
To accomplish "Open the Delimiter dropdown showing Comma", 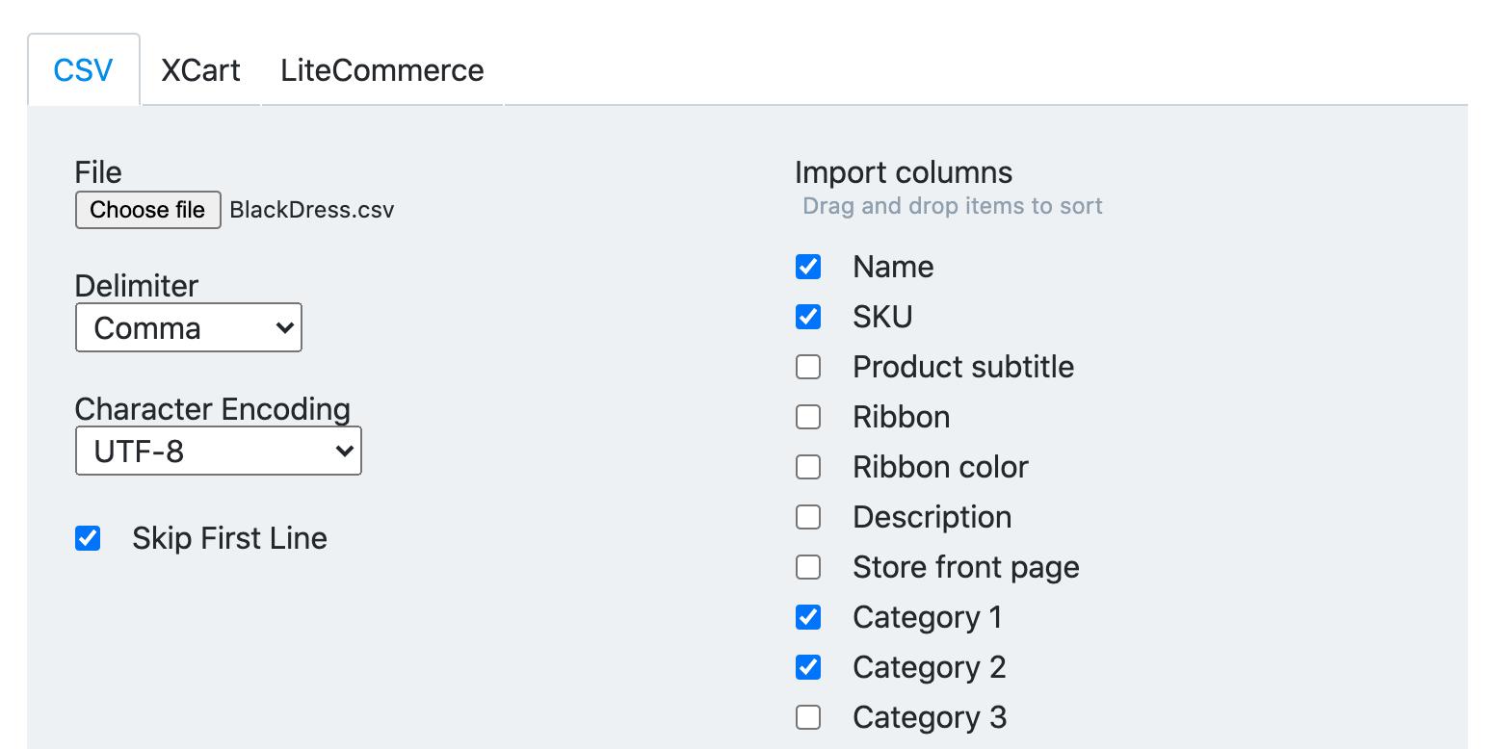I will click(188, 327).
